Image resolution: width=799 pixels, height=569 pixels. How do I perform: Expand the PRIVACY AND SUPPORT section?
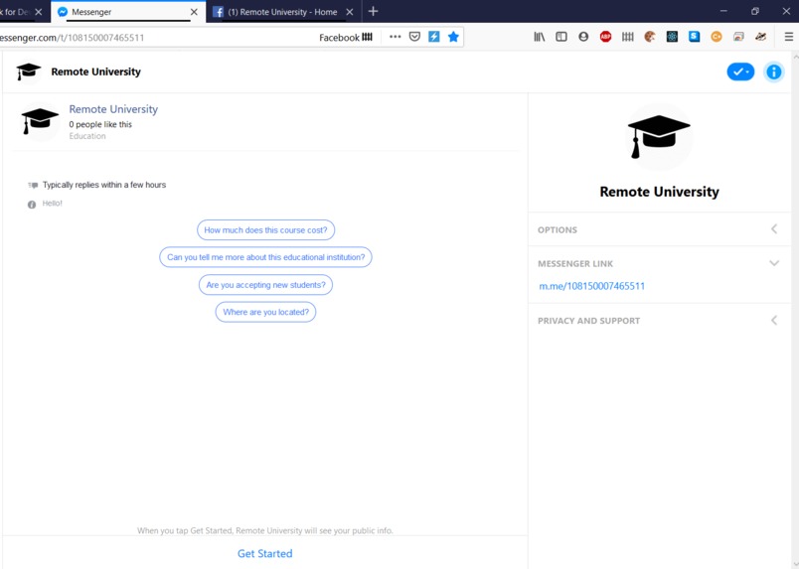coord(660,321)
